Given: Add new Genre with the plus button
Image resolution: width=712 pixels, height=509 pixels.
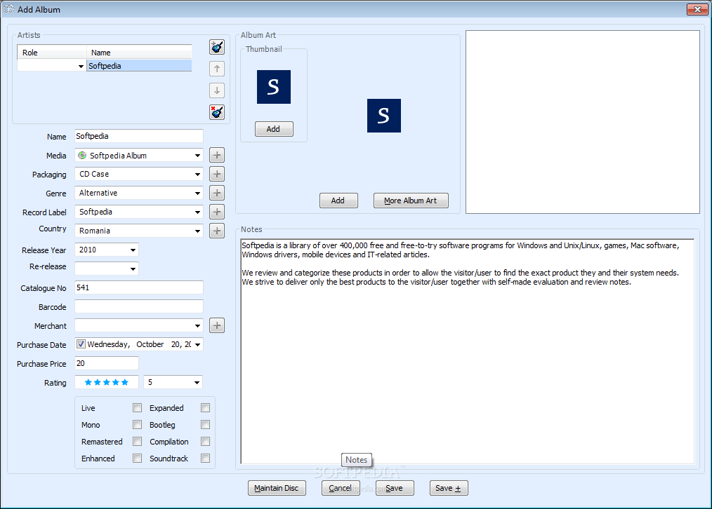Looking at the screenshot, I should 217,193.
